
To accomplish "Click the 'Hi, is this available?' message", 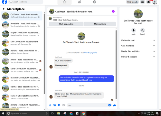I will click(x=63, y=61).
